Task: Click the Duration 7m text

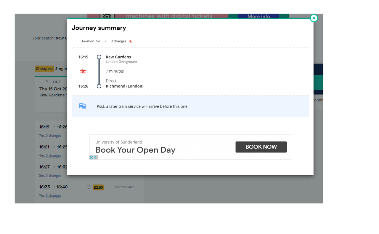Action: pyautogui.click(x=90, y=41)
